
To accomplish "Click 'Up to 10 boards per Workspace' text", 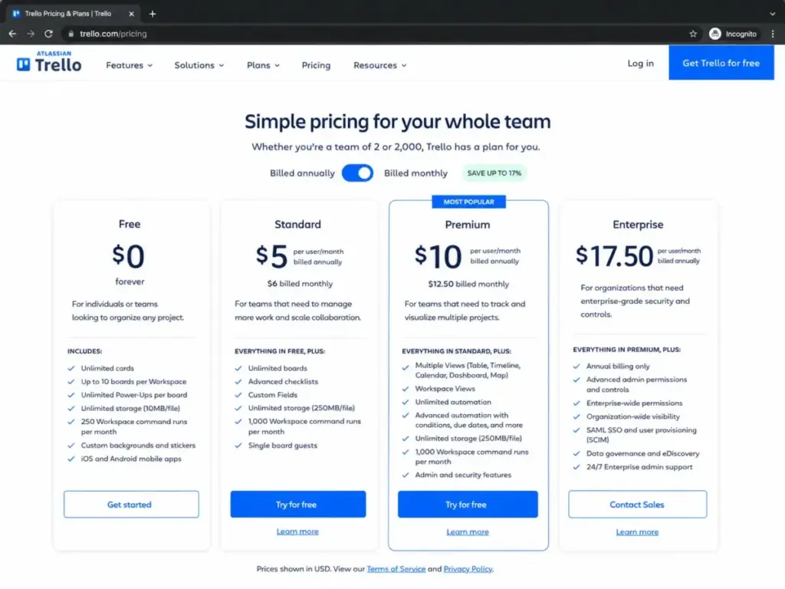I will [133, 382].
